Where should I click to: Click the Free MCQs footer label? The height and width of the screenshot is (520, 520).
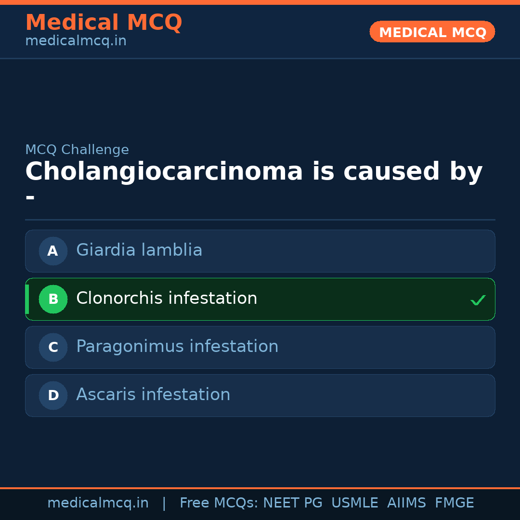219,503
